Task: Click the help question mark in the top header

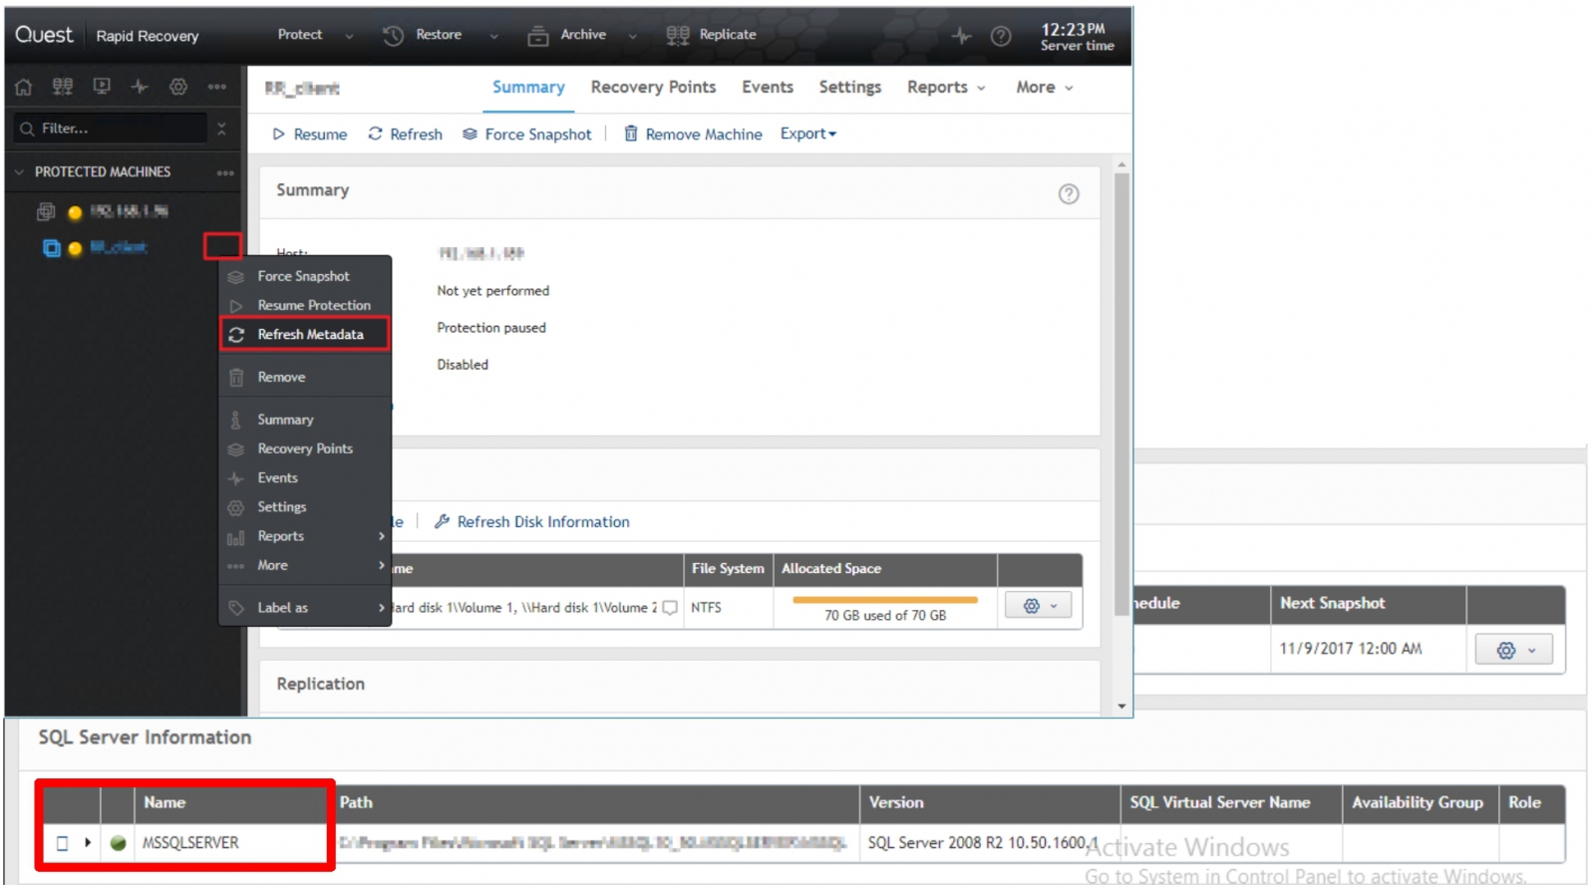Action: click(1001, 36)
